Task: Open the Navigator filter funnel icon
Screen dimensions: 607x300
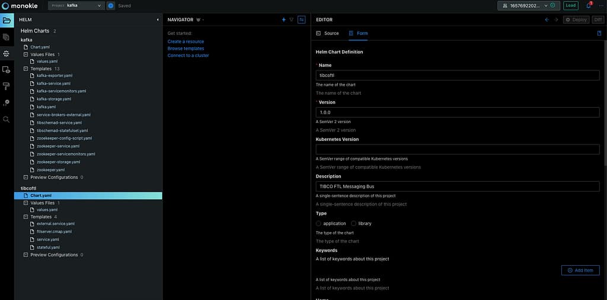Action: click(292, 20)
